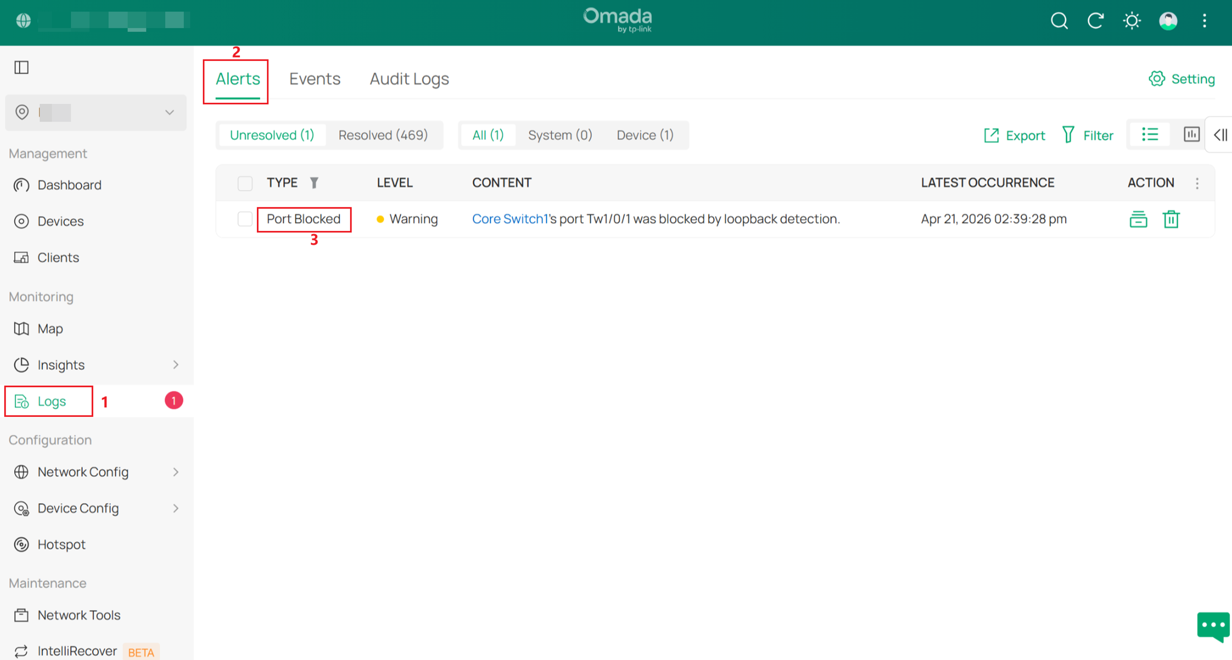The width and height of the screenshot is (1232, 660).
Task: Switch to the Events tab
Action: pos(315,79)
